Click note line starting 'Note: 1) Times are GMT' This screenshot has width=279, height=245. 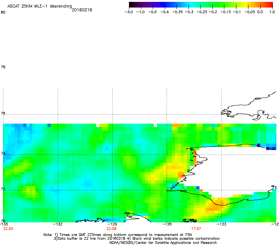(x=118, y=235)
